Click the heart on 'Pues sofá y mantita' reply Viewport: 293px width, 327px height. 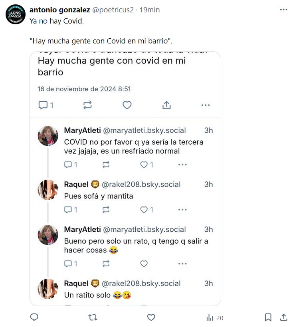click(144, 210)
